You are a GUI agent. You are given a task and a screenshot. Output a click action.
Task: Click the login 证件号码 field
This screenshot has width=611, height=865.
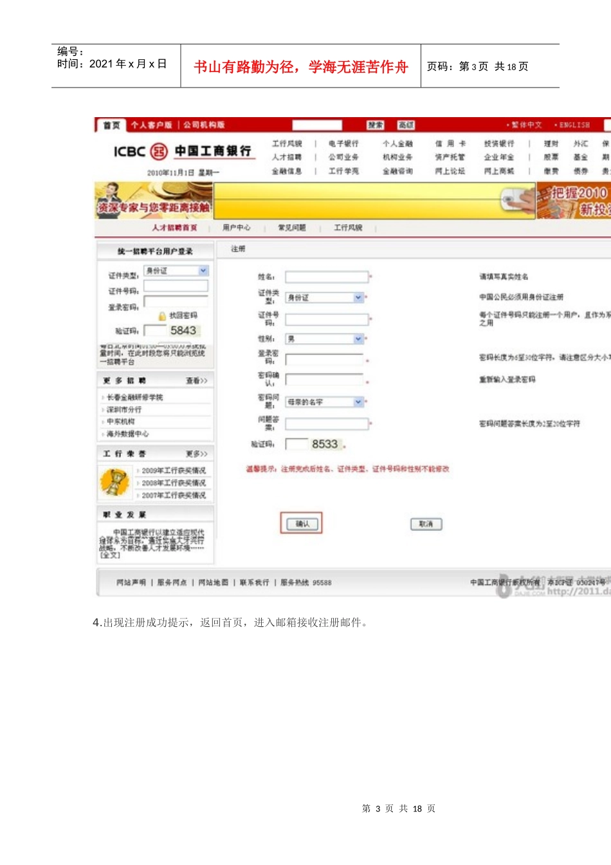tap(176, 286)
